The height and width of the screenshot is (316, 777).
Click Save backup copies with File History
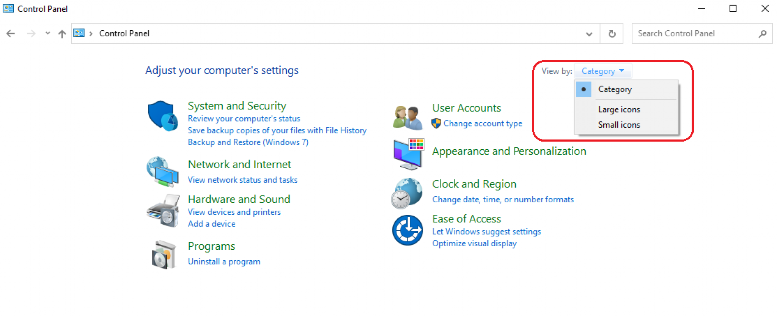tap(277, 130)
